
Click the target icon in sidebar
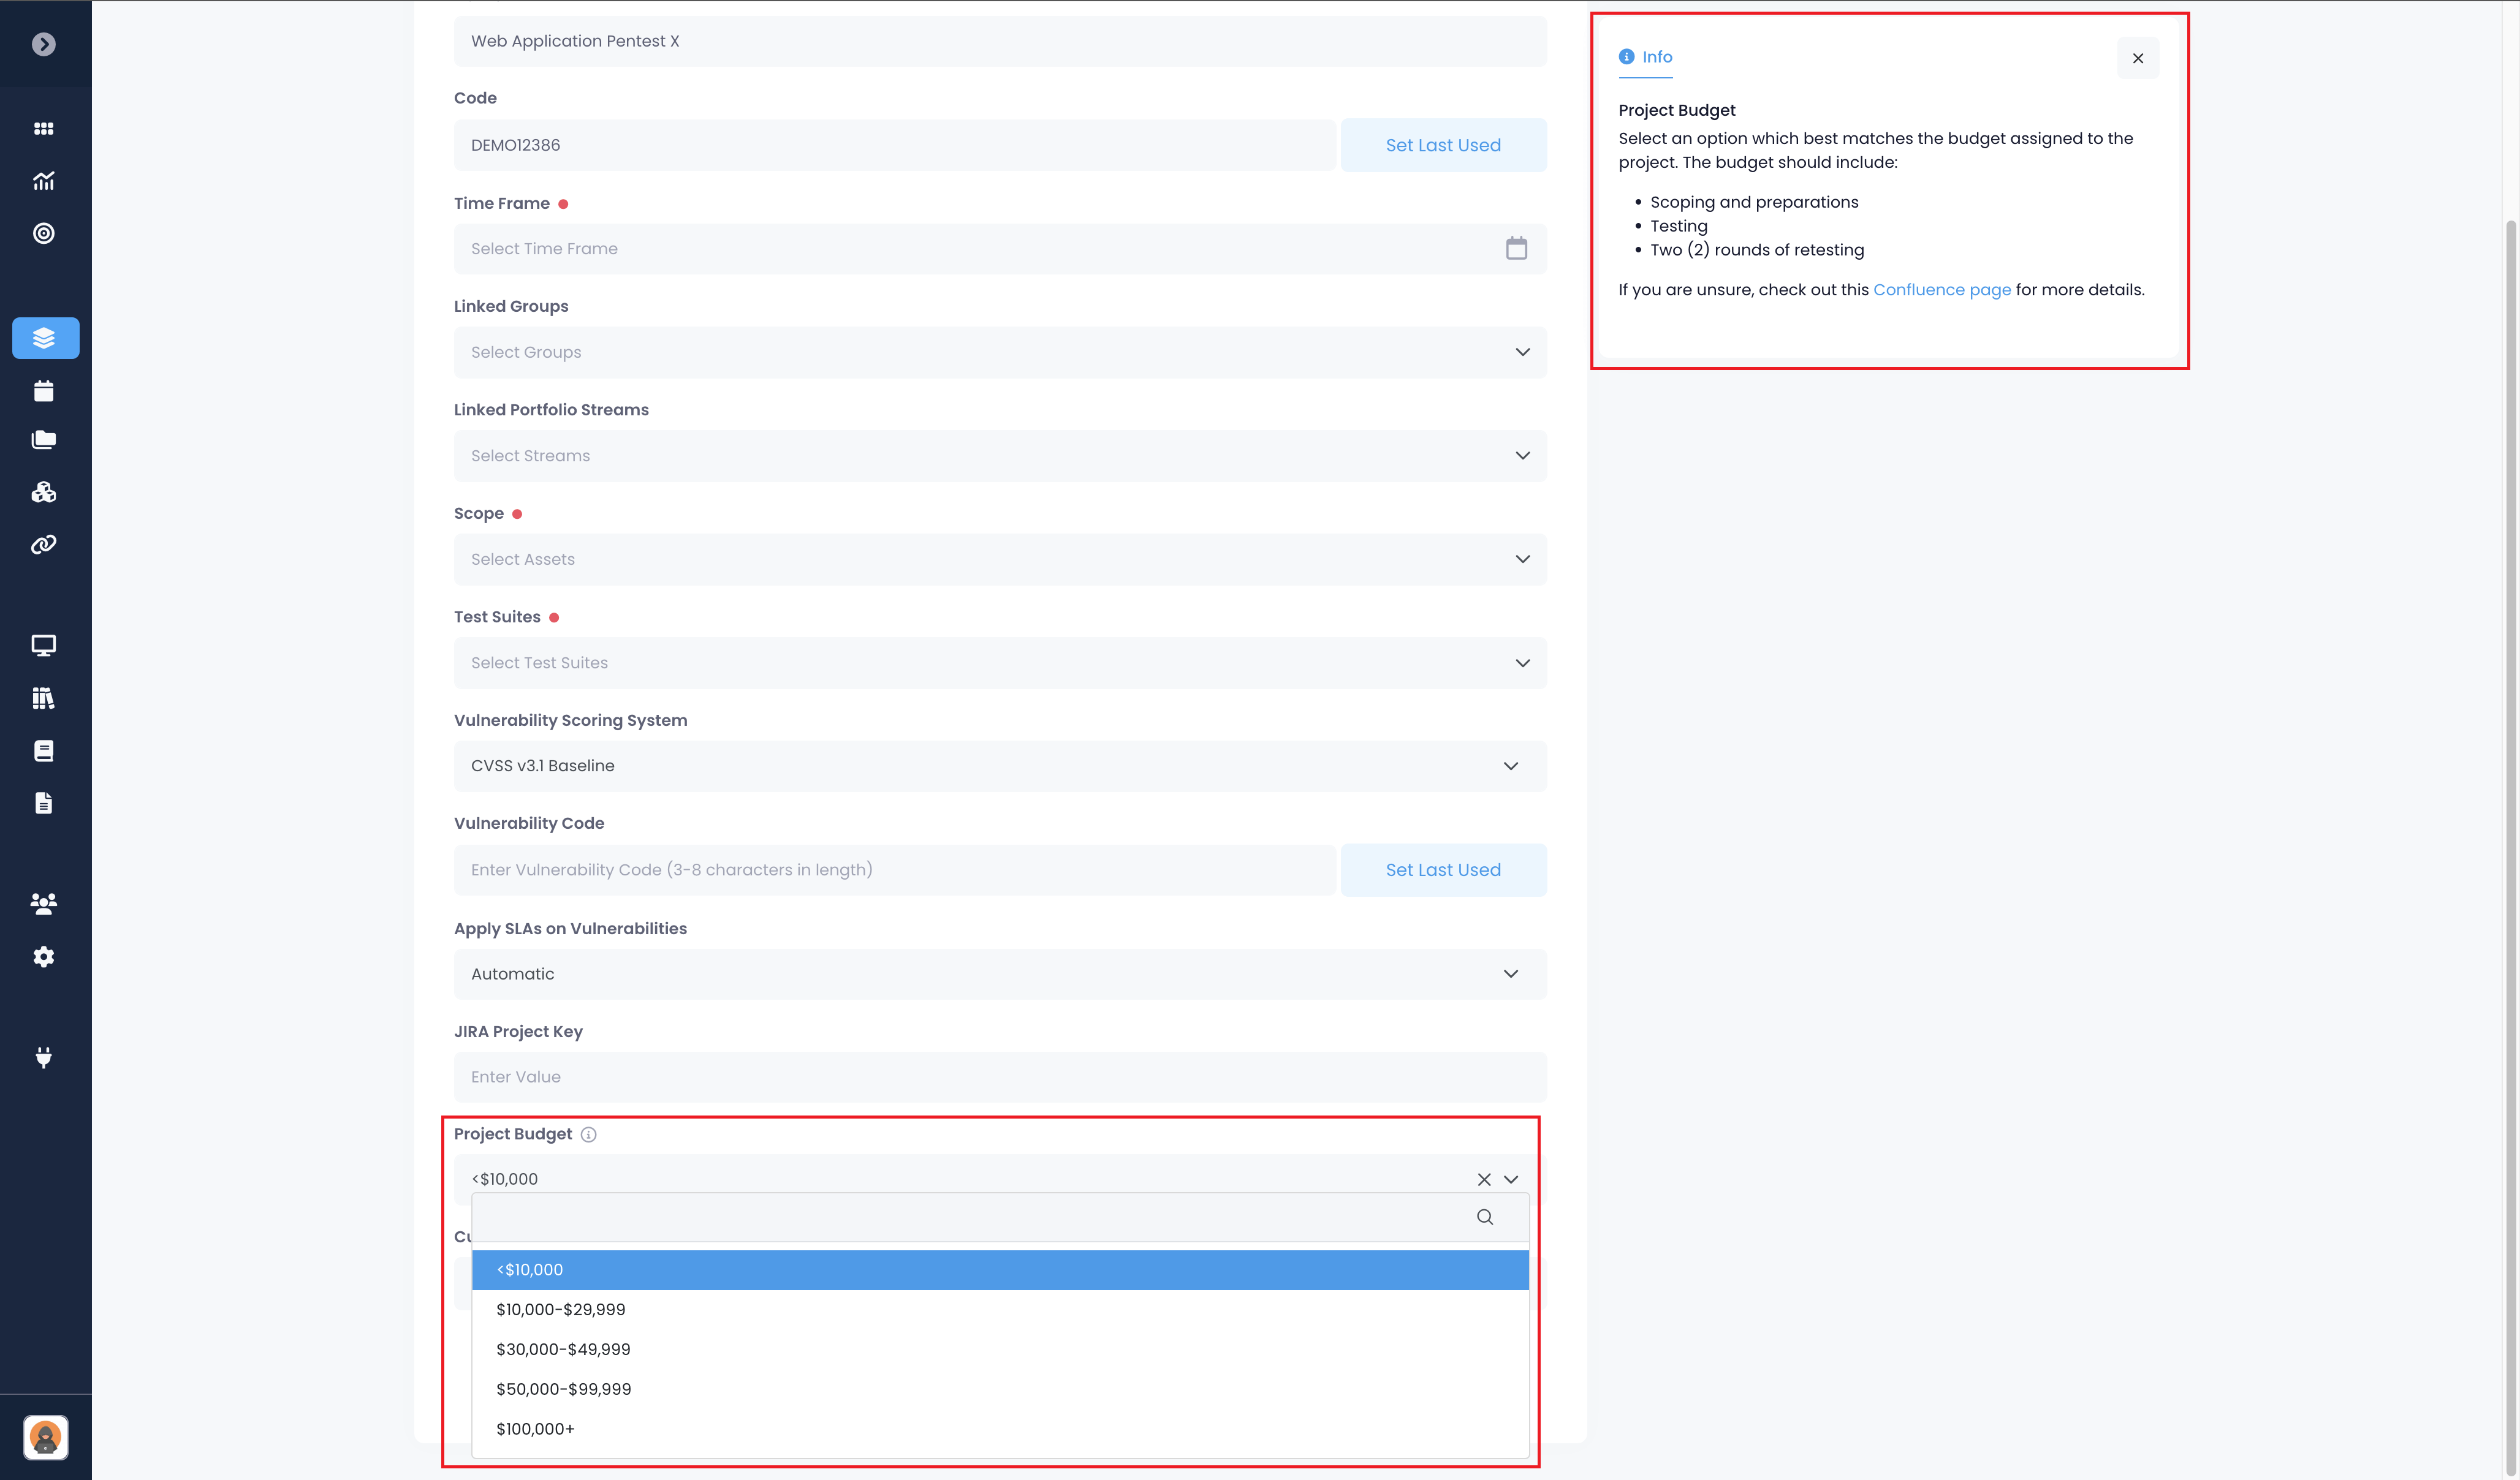43,233
